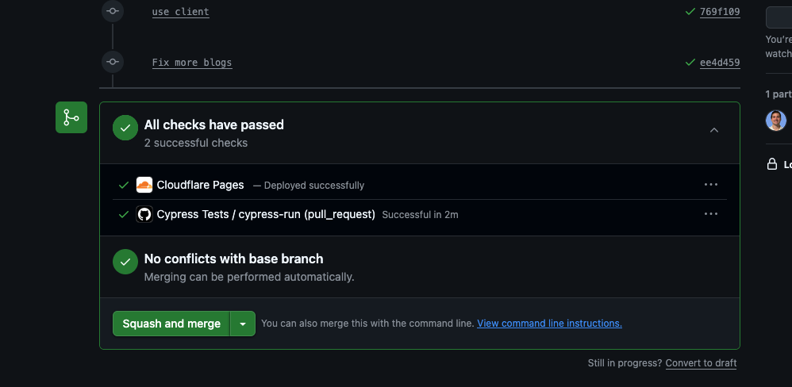Click the Convert to draft link

pyautogui.click(x=701, y=363)
